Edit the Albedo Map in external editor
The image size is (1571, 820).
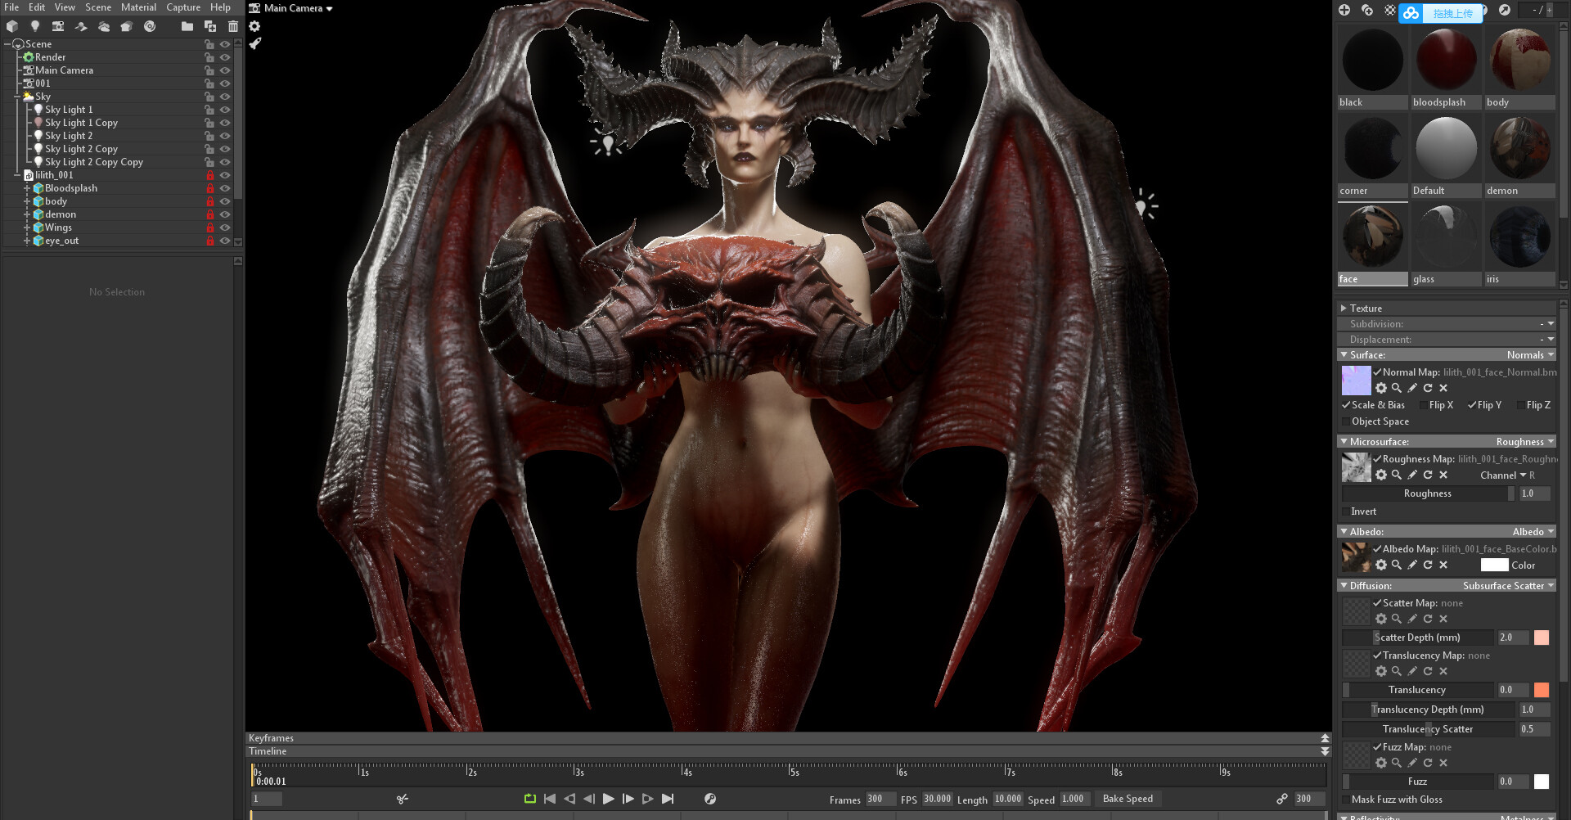(x=1412, y=565)
